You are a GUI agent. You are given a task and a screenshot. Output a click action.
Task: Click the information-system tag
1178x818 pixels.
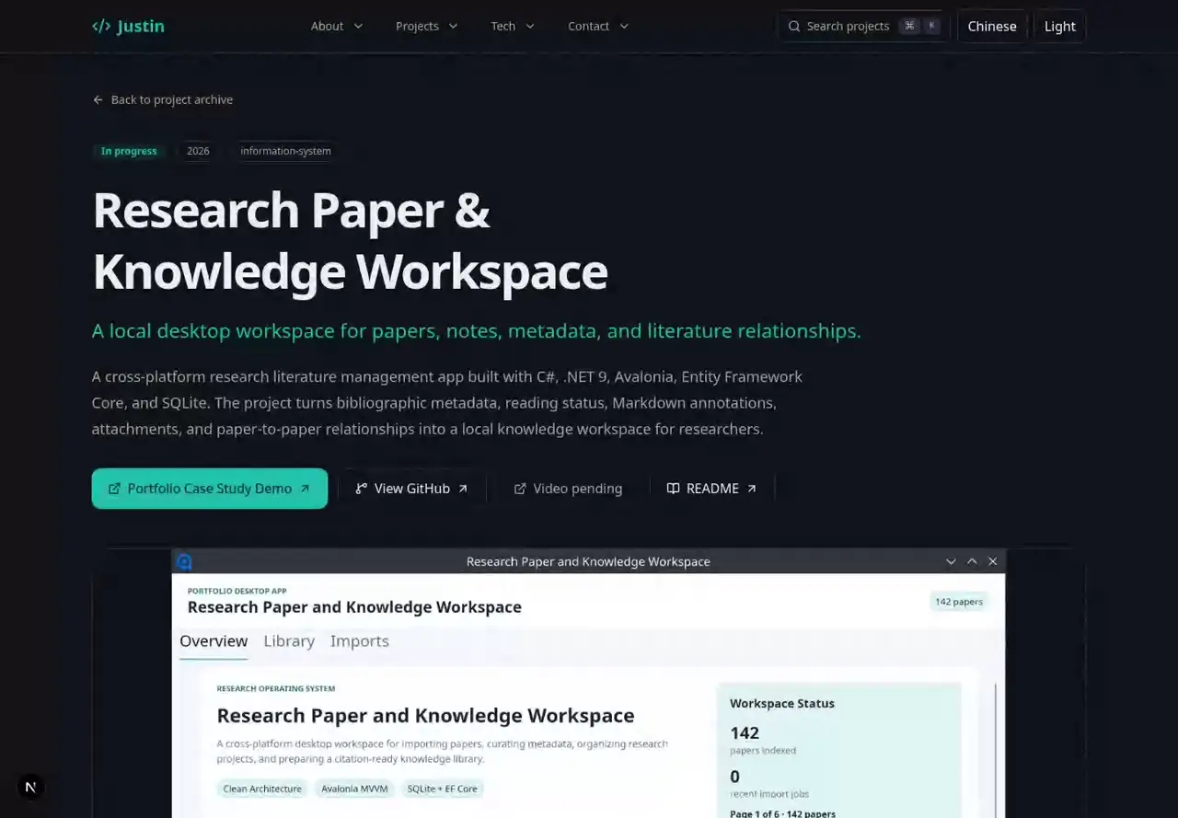285,151
